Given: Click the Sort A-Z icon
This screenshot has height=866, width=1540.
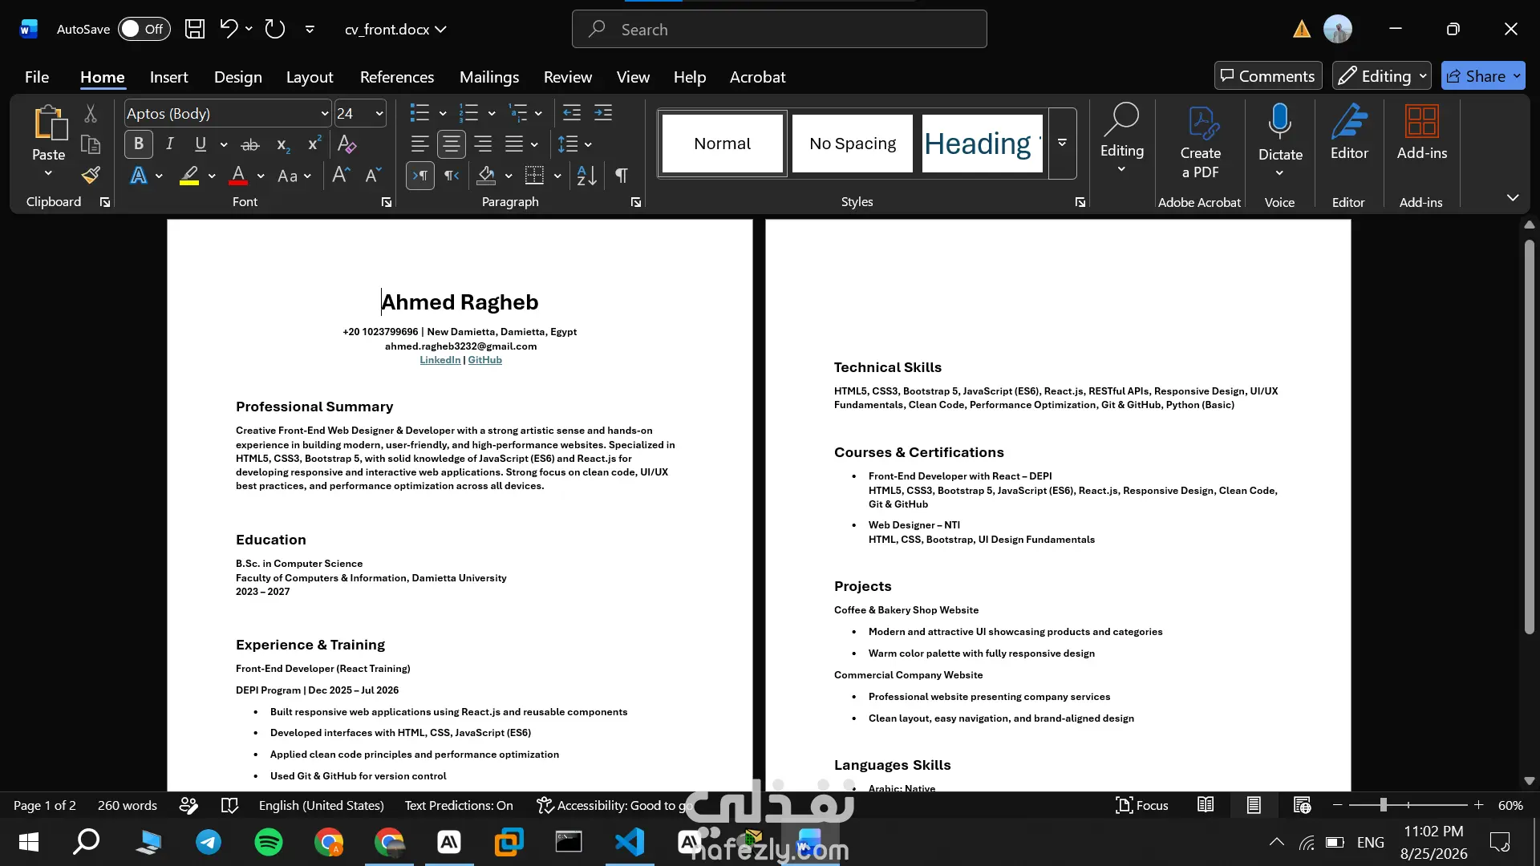Looking at the screenshot, I should 586,175.
